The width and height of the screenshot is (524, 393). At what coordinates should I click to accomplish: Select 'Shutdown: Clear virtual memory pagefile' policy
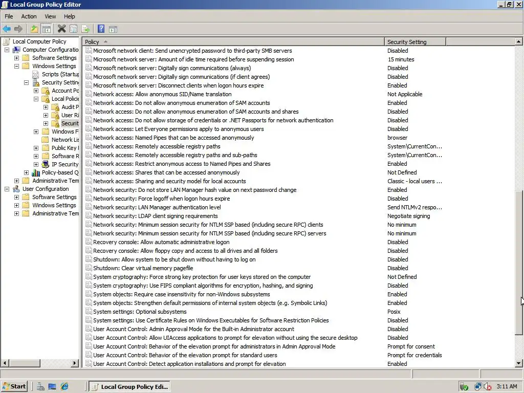[143, 268]
